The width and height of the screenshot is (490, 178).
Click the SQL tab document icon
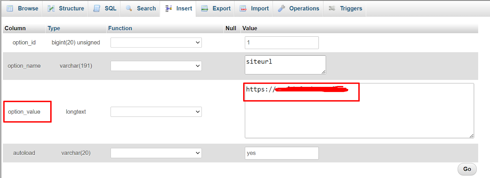[x=97, y=9]
